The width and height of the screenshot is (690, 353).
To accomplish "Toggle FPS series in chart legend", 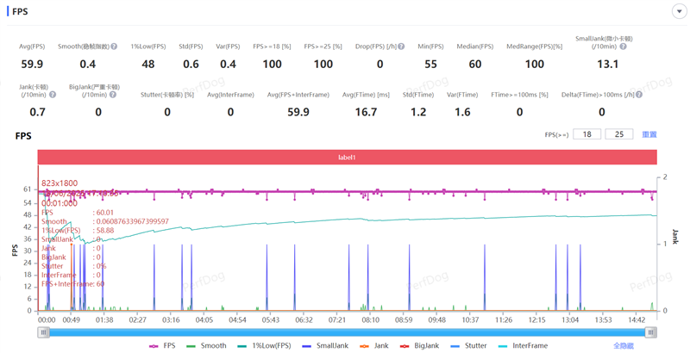I will pyautogui.click(x=161, y=345).
